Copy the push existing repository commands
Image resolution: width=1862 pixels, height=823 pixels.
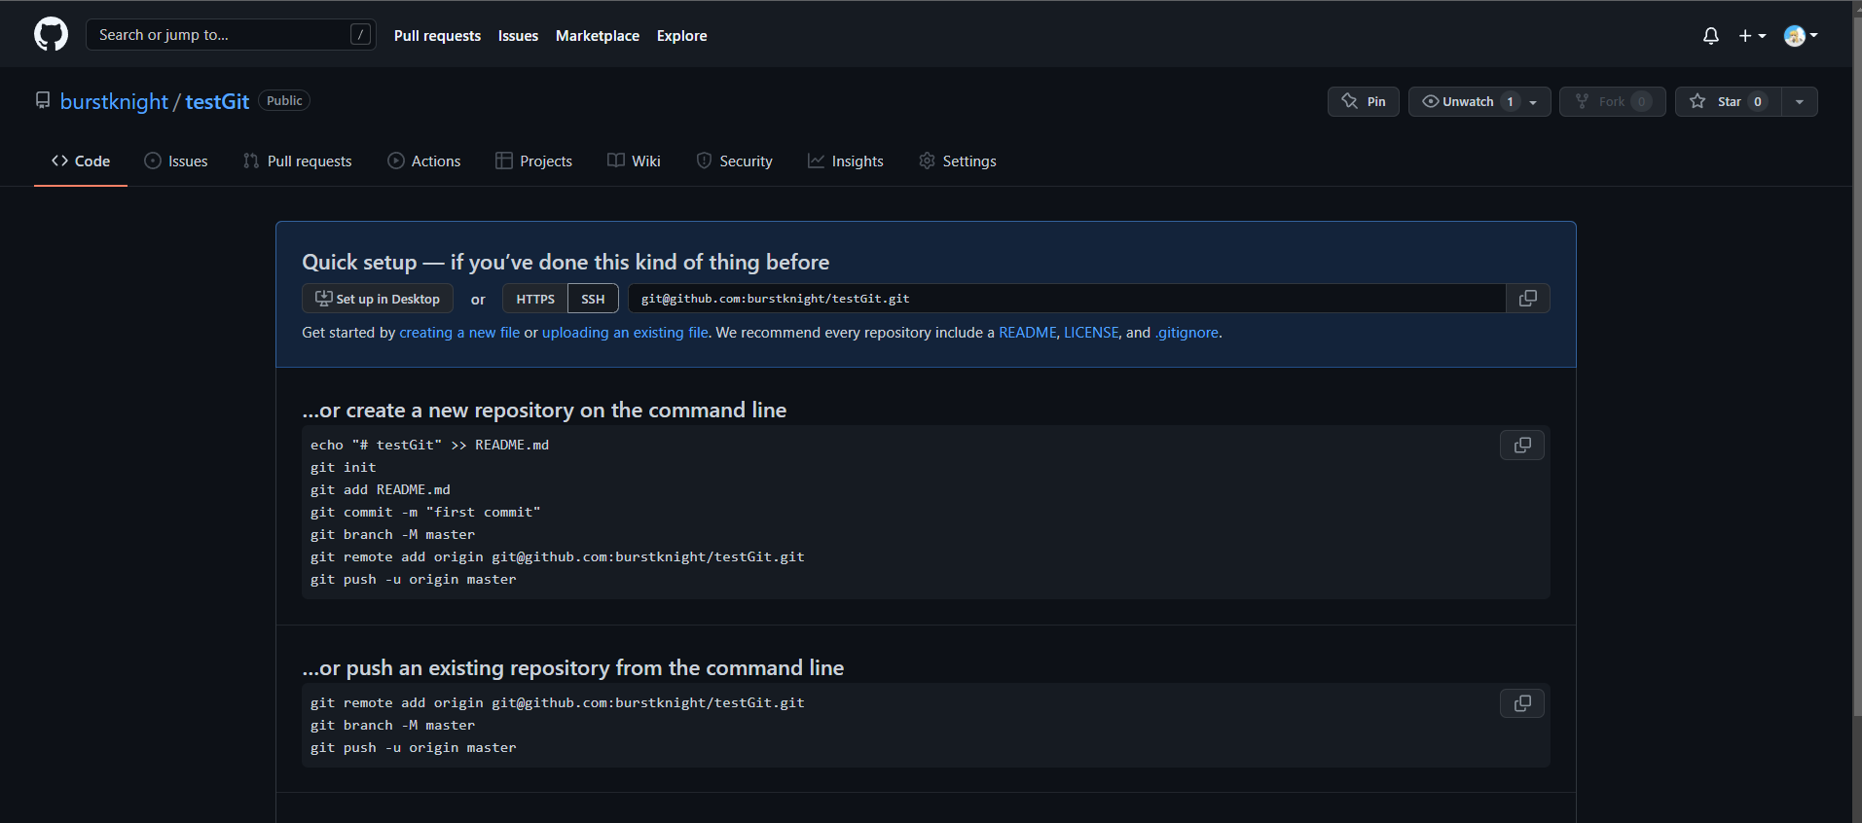point(1522,703)
